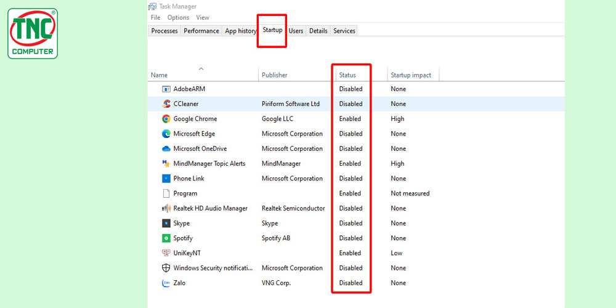Screen dimensions: 616x308
Task: Select the Startup tab
Action: [x=273, y=30]
